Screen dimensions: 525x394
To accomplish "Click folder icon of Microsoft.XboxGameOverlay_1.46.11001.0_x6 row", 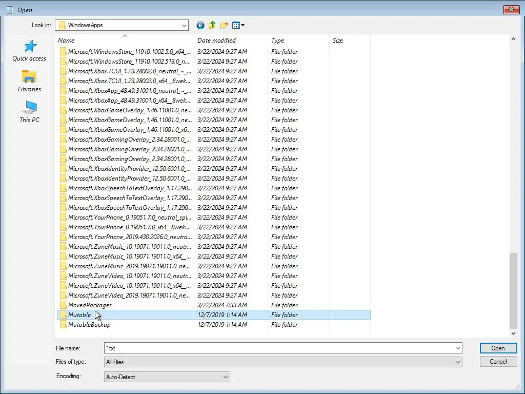I will pos(63,130).
